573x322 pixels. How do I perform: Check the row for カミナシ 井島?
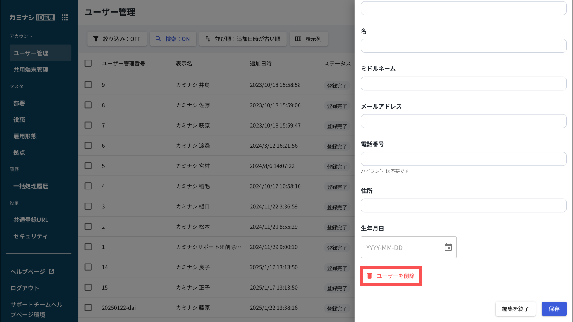[88, 85]
